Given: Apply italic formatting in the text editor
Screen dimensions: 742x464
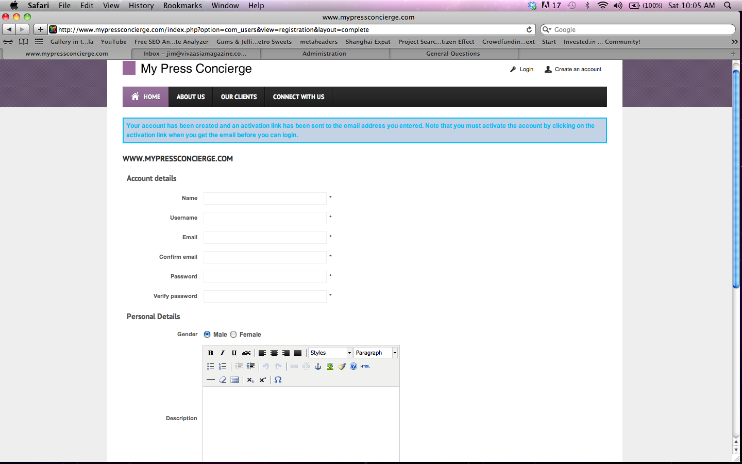Looking at the screenshot, I should coord(222,353).
